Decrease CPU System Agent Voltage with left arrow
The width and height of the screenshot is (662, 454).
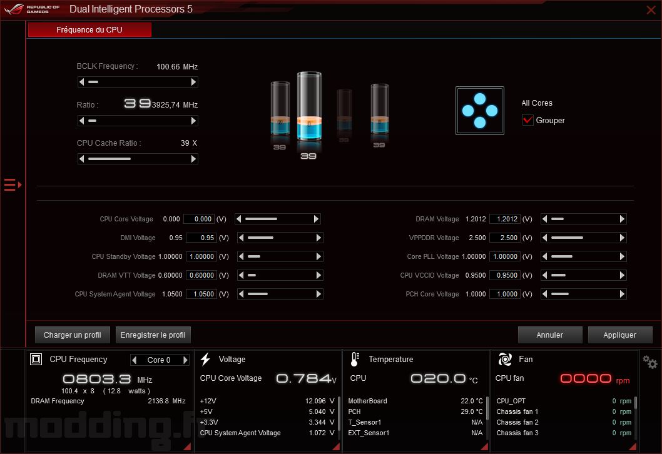(x=241, y=294)
